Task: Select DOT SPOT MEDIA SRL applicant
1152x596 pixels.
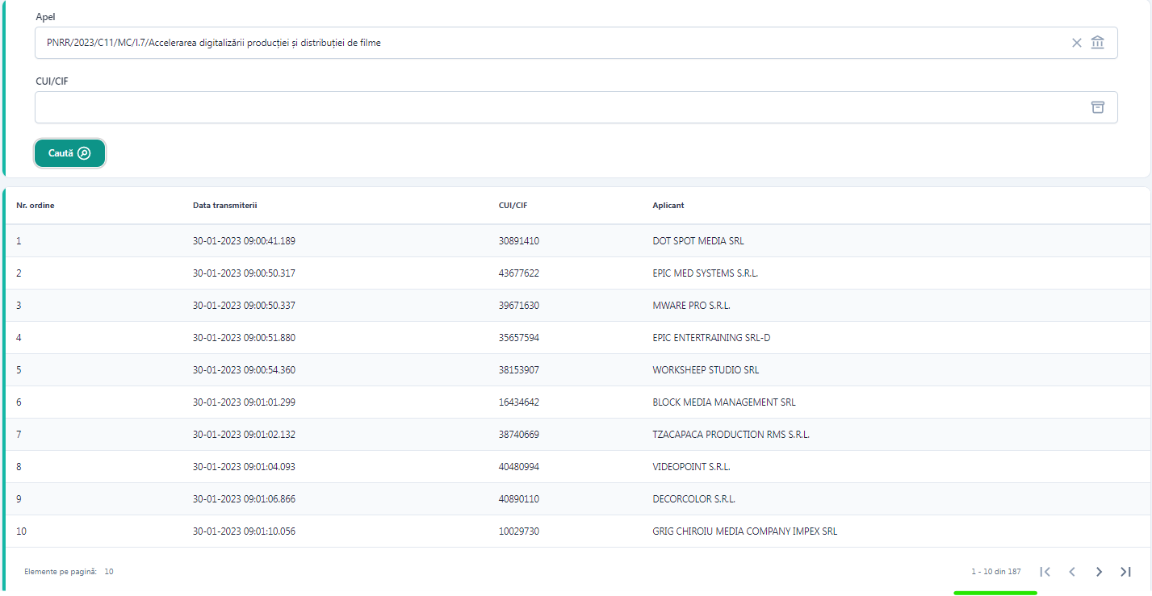Action: point(698,241)
